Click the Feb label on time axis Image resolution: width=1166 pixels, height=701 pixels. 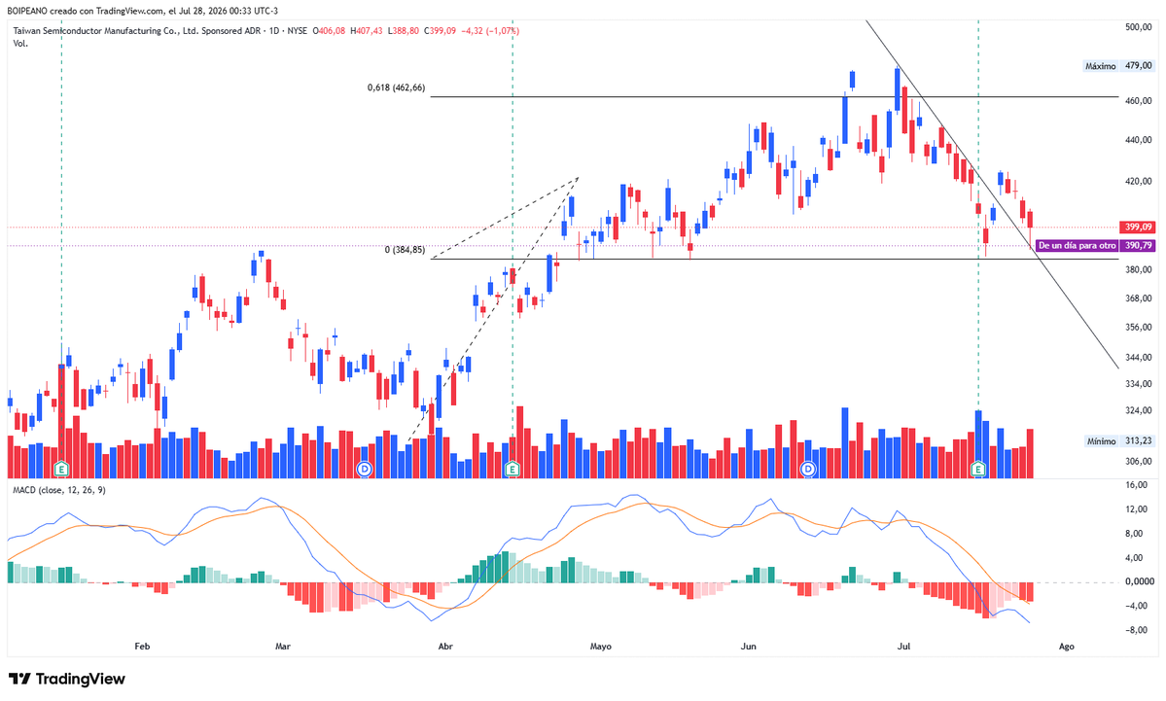point(142,647)
